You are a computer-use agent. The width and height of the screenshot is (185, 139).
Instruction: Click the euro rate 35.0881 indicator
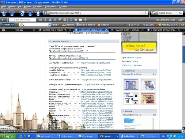(150, 25)
